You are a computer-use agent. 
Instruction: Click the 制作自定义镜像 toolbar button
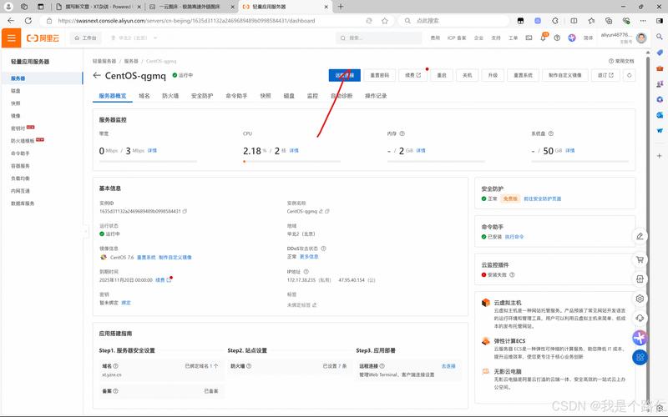click(x=565, y=75)
